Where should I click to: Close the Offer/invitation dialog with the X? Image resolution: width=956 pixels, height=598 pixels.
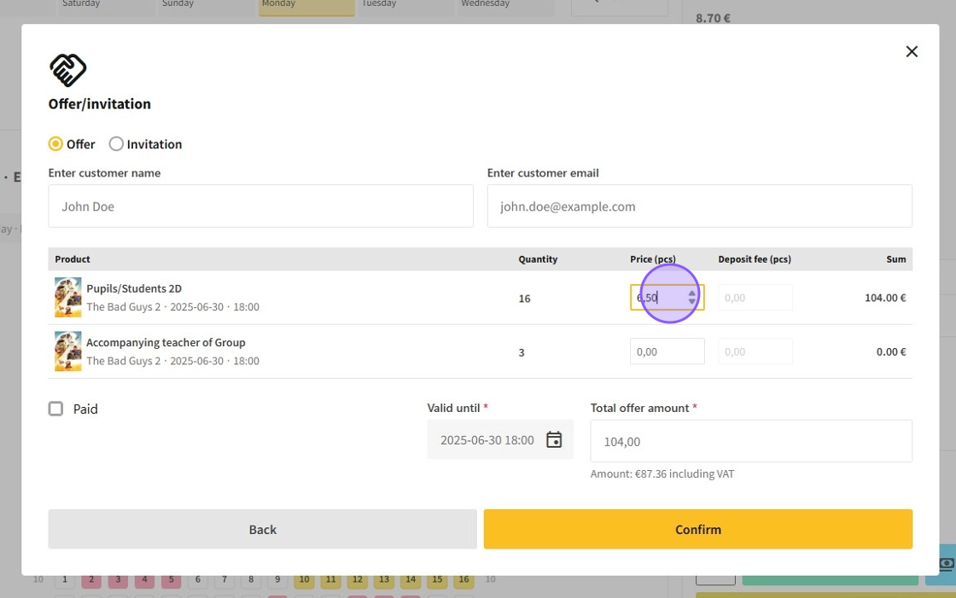tap(912, 52)
